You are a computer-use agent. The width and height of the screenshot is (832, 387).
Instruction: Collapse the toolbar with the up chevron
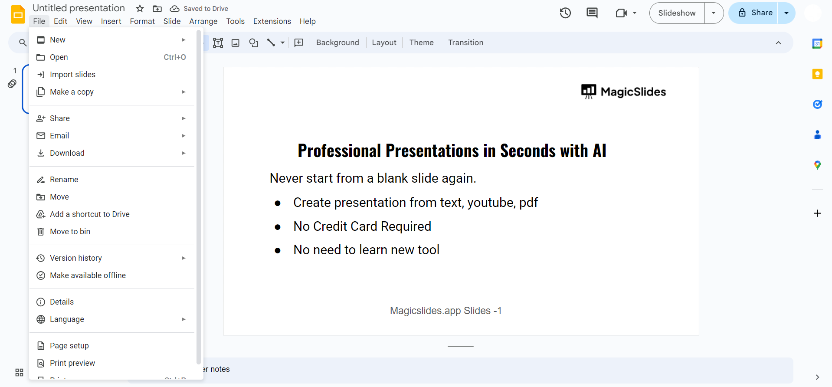[x=778, y=43]
